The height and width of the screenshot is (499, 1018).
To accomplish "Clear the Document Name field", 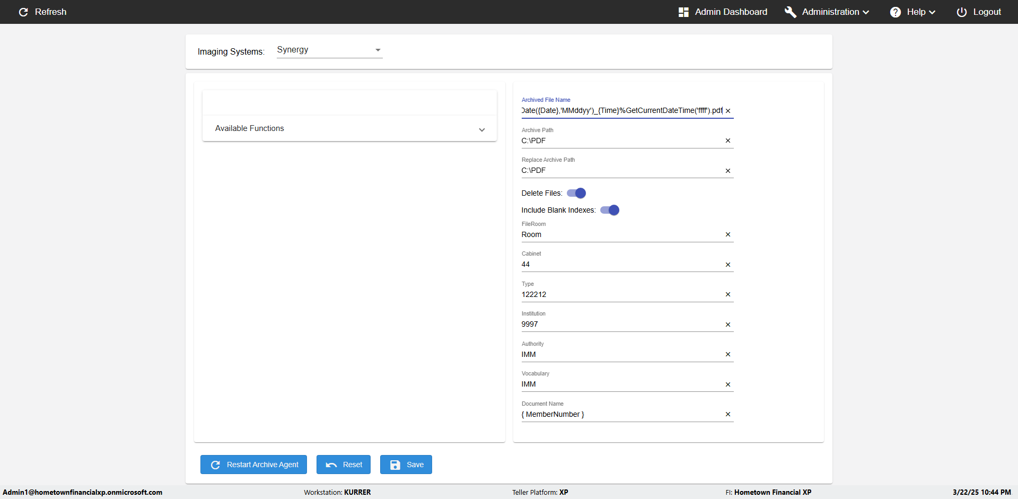I will pos(728,414).
